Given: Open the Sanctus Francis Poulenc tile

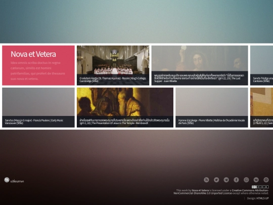Looking at the screenshot, I should [x=38, y=107].
